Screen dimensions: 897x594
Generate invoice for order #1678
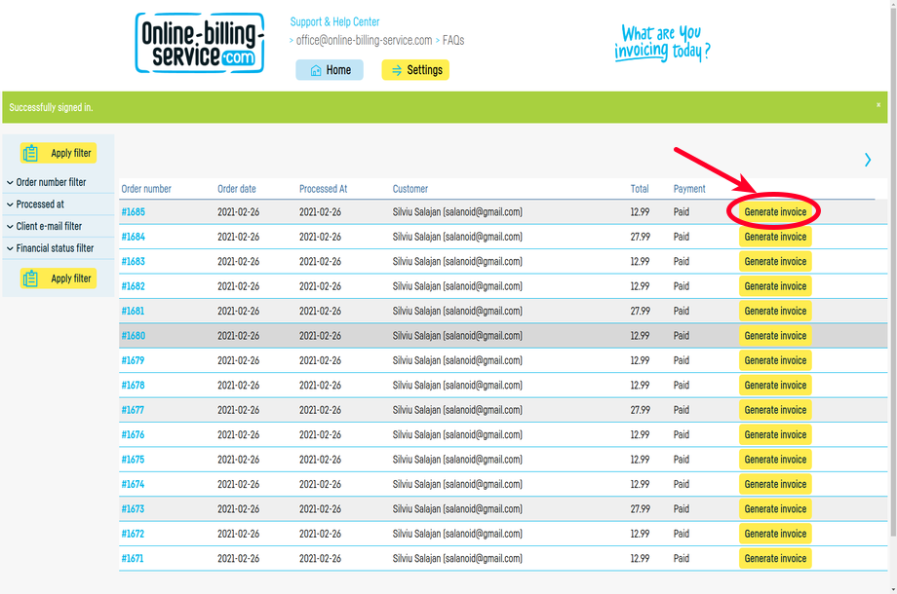pos(775,385)
